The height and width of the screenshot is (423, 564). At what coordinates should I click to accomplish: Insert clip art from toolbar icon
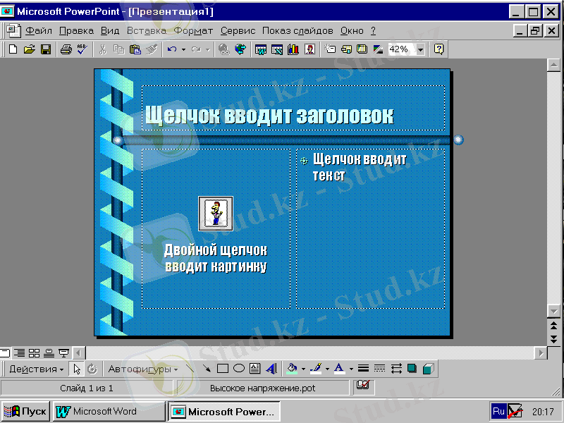309,49
